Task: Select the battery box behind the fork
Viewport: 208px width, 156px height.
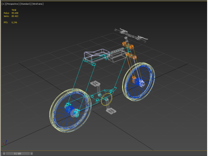Action: pos(117,55)
